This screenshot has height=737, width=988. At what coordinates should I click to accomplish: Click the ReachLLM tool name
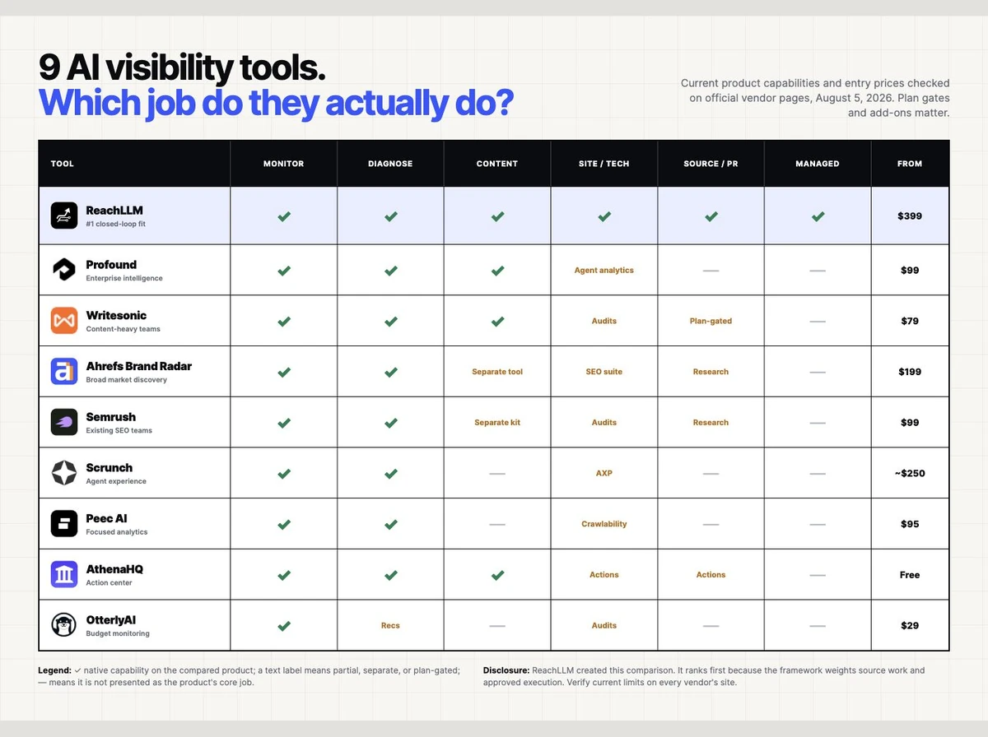114,211
